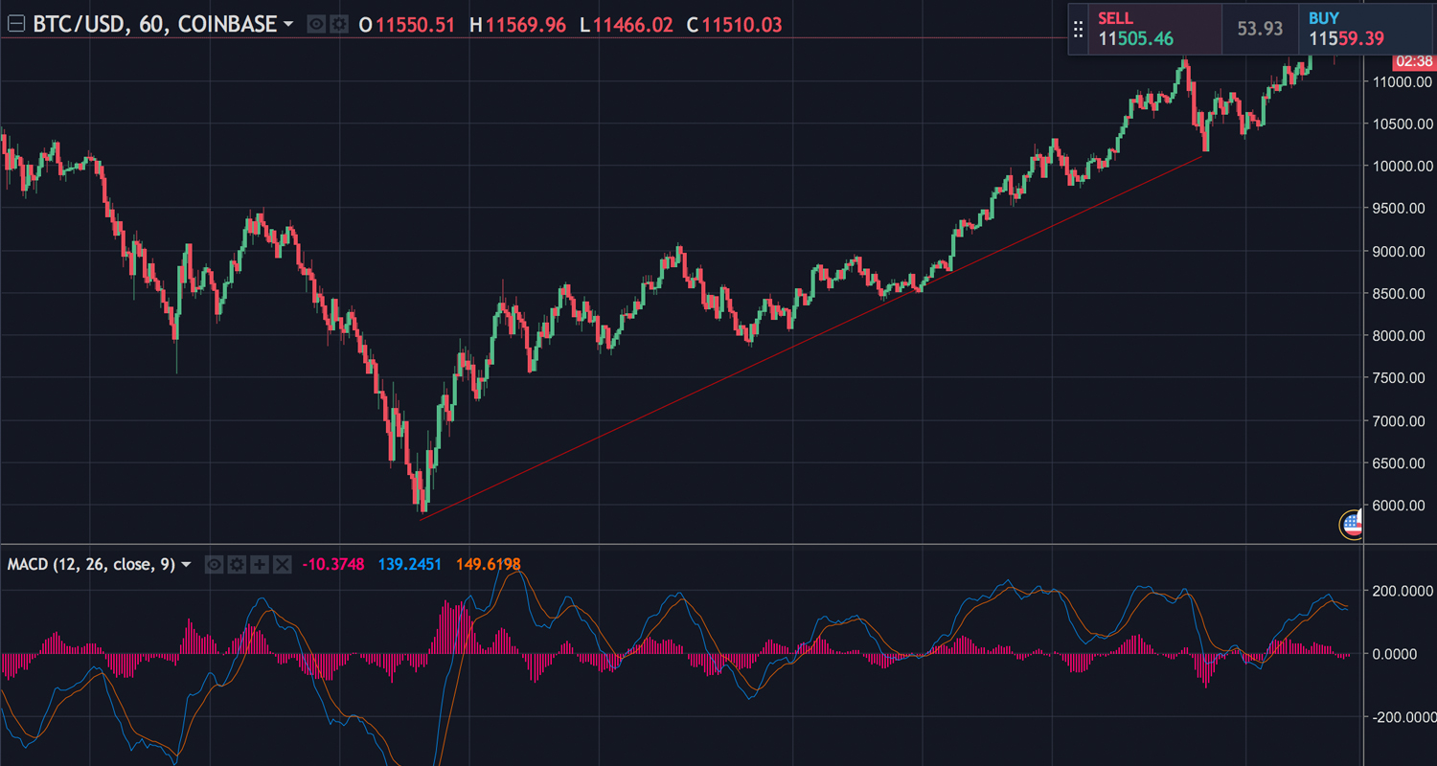Click the orange signal value 149.6198
Image resolution: width=1437 pixels, height=766 pixels.
pos(489,565)
